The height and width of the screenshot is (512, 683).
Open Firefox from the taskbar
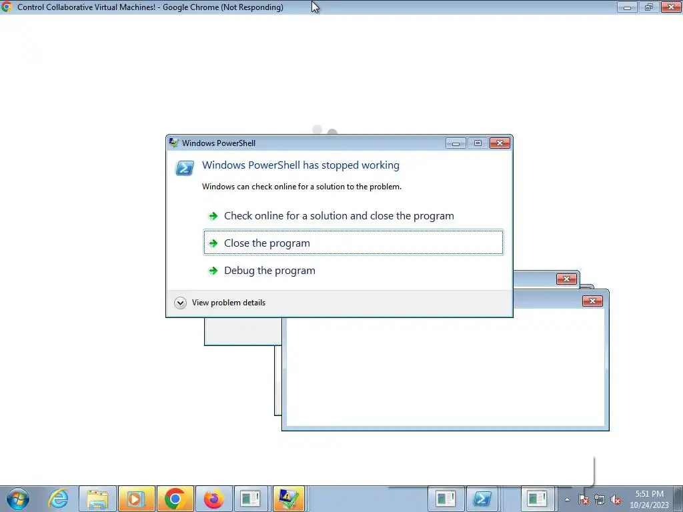[x=213, y=499]
